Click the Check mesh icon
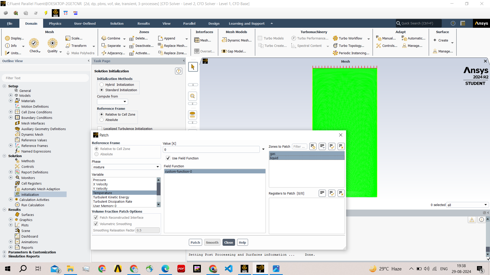 (34, 43)
